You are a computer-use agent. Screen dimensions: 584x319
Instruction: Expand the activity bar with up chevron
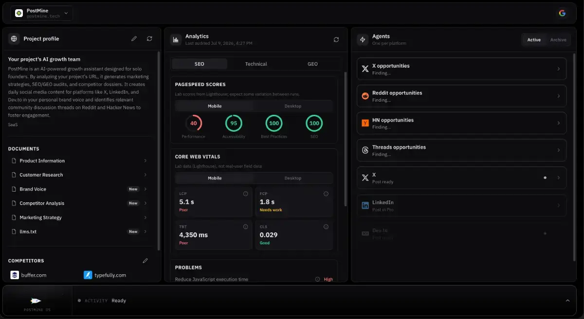coord(567,301)
